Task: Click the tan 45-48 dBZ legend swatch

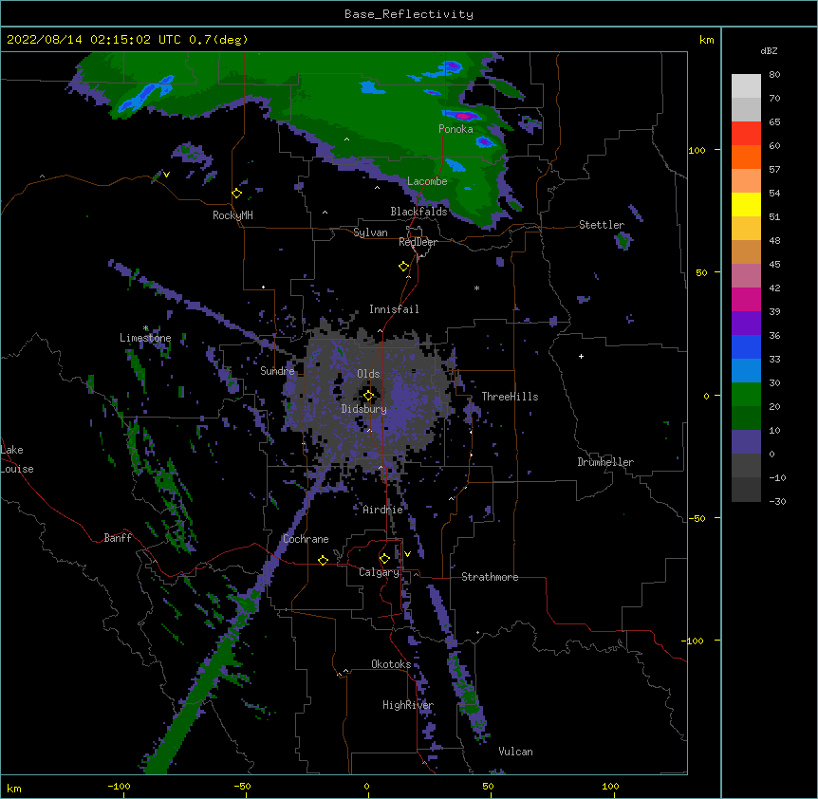Action: click(746, 251)
